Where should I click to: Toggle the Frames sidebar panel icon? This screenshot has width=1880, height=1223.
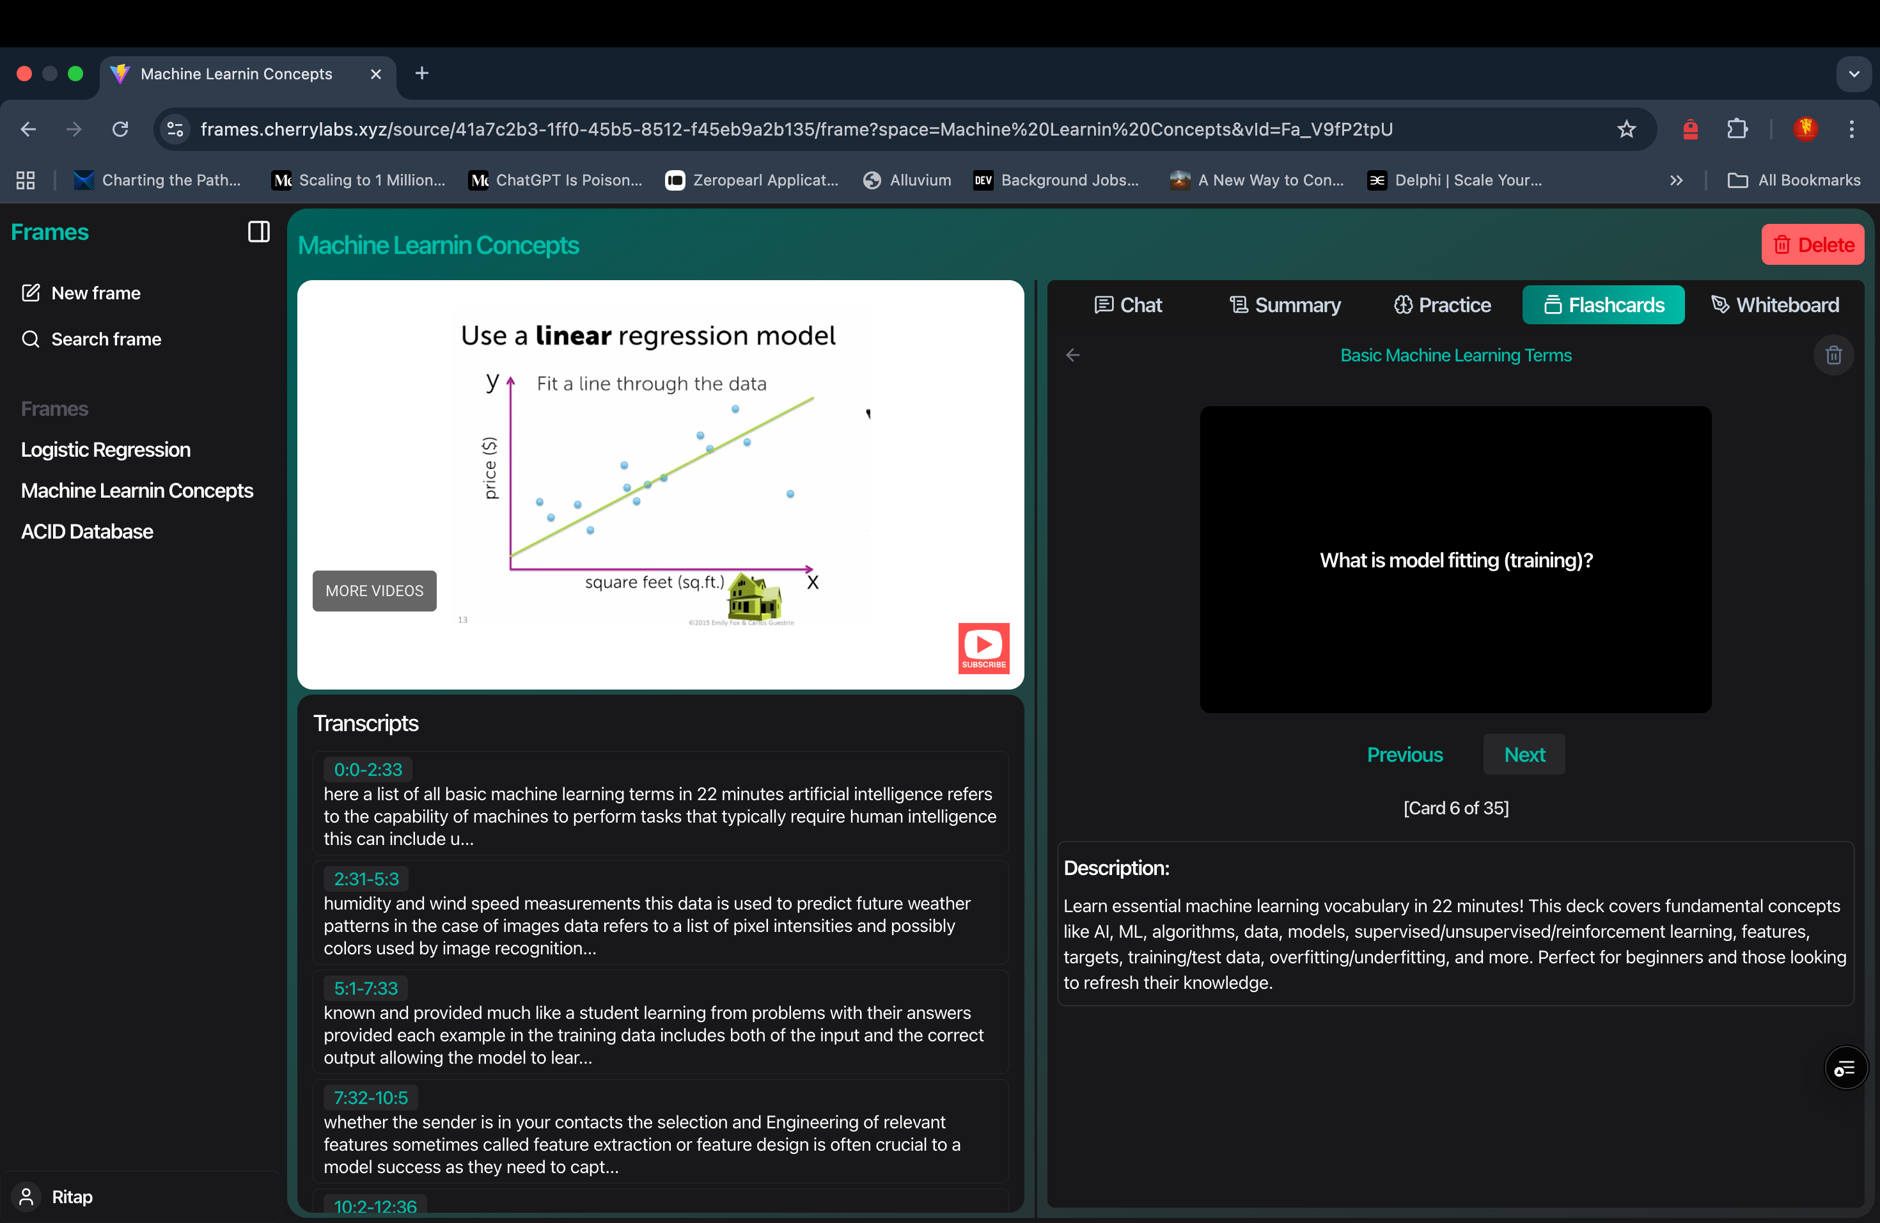point(258,232)
